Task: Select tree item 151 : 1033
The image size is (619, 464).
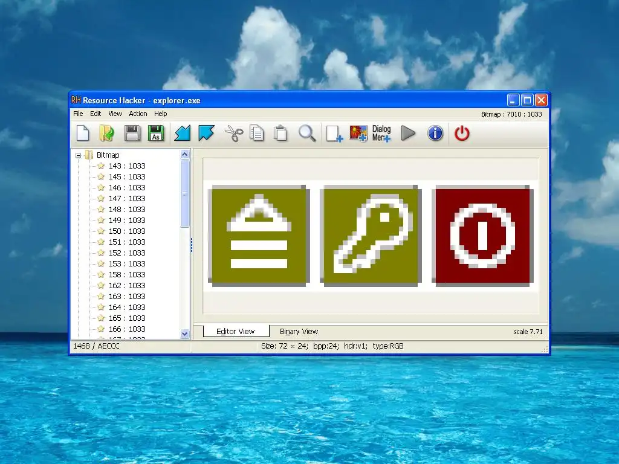Action: (127, 242)
